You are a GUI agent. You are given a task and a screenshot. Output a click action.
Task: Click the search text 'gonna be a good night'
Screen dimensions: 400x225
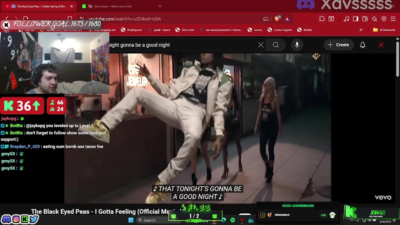[145, 45]
